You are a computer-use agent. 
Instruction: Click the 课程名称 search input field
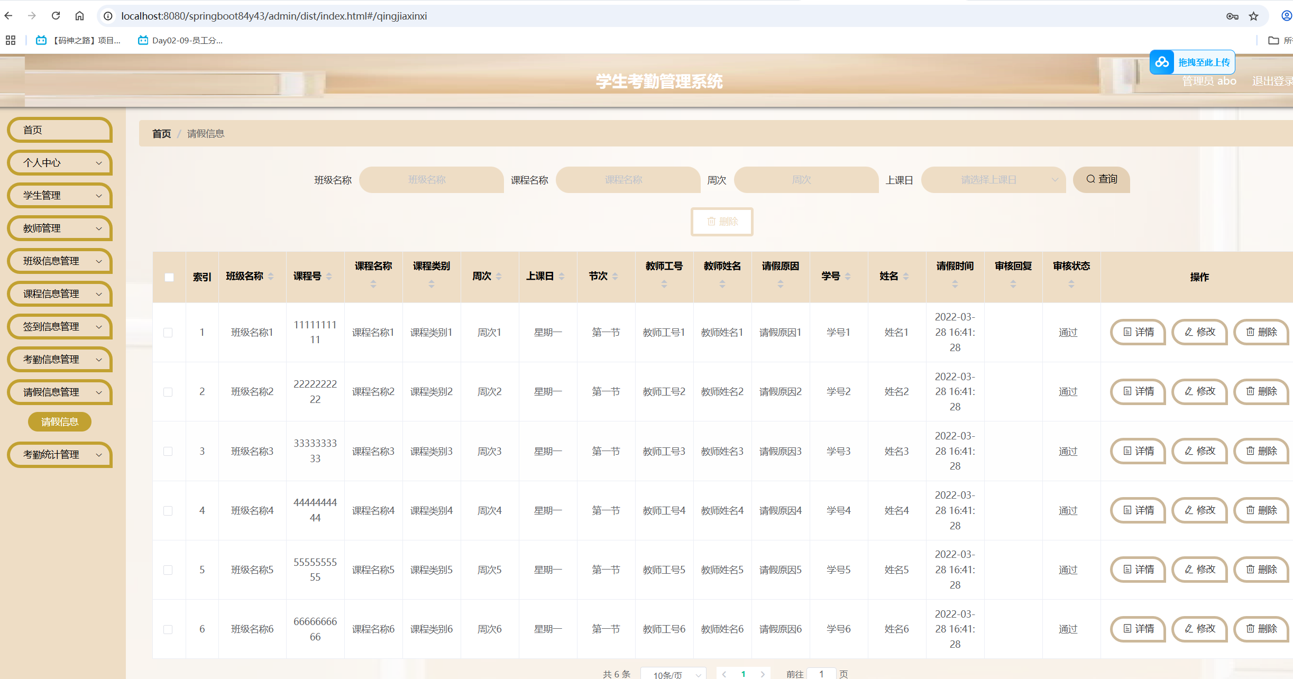(628, 180)
